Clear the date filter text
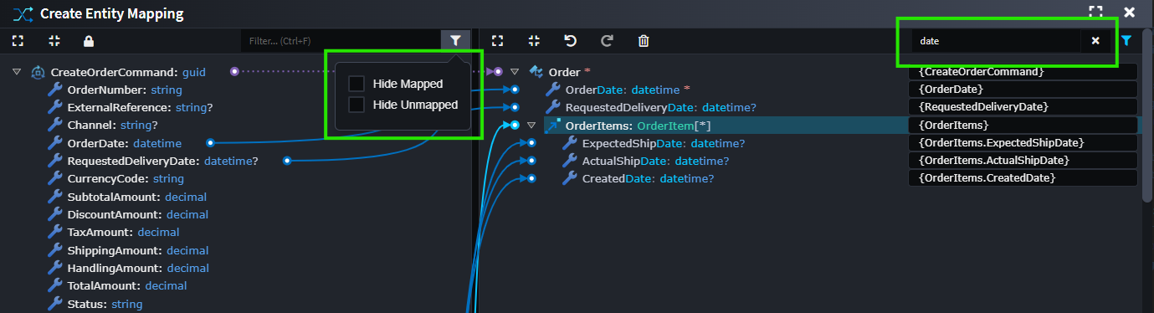1154x313 pixels. 1095,40
